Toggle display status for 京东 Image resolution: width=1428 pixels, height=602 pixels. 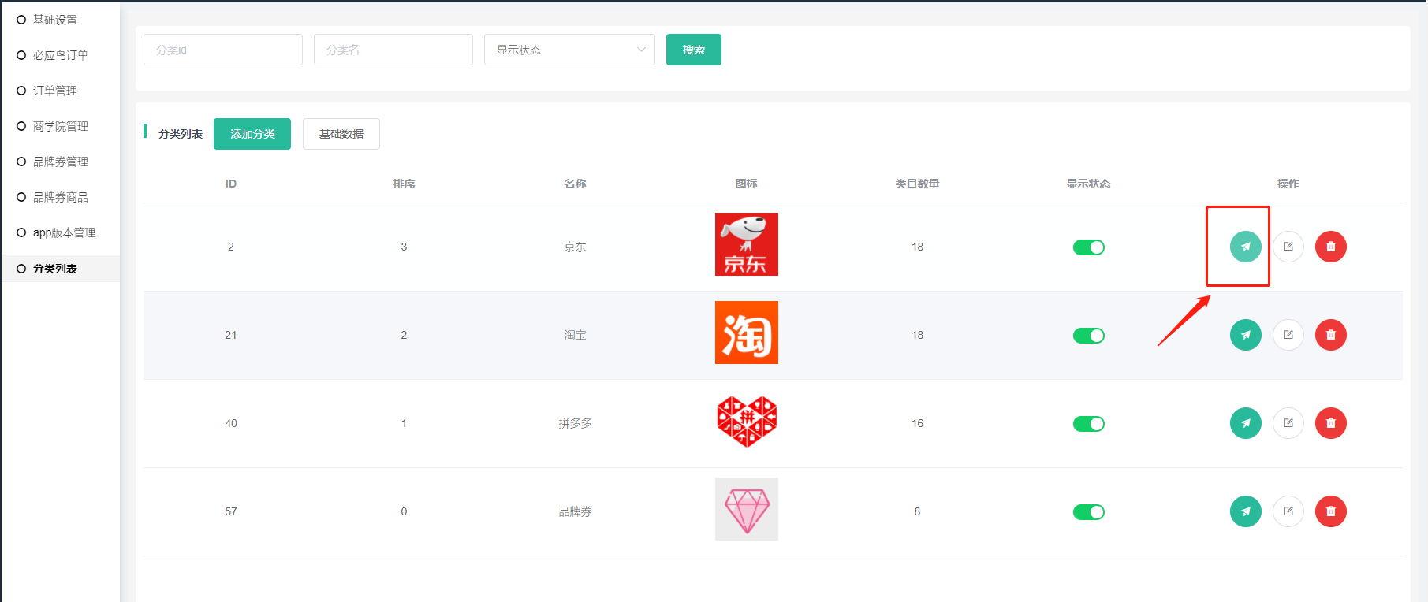tap(1088, 247)
